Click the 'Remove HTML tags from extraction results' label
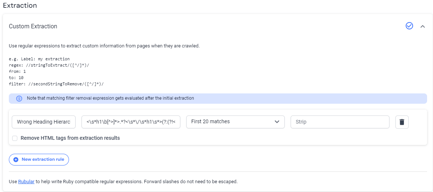The width and height of the screenshot is (433, 192). pos(70,138)
